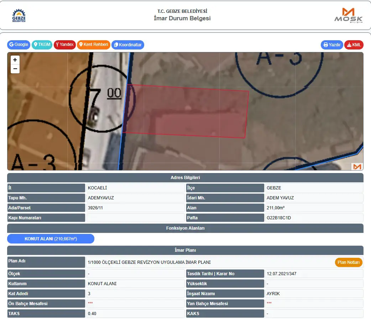Click the Alan value 211,00m²

click(276, 208)
